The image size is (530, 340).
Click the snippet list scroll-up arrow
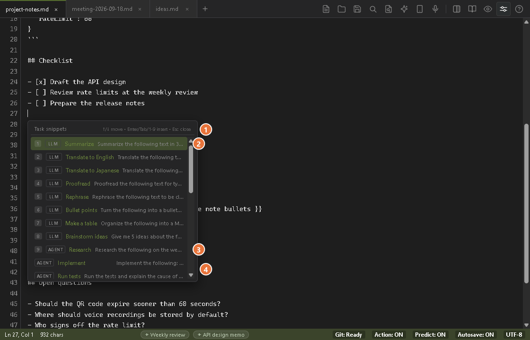[x=191, y=141]
